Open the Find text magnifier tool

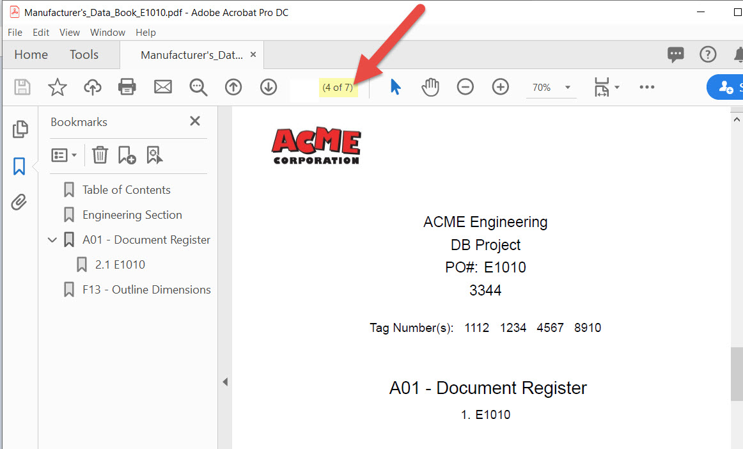[x=198, y=87]
